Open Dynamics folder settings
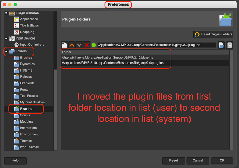 (27, 64)
